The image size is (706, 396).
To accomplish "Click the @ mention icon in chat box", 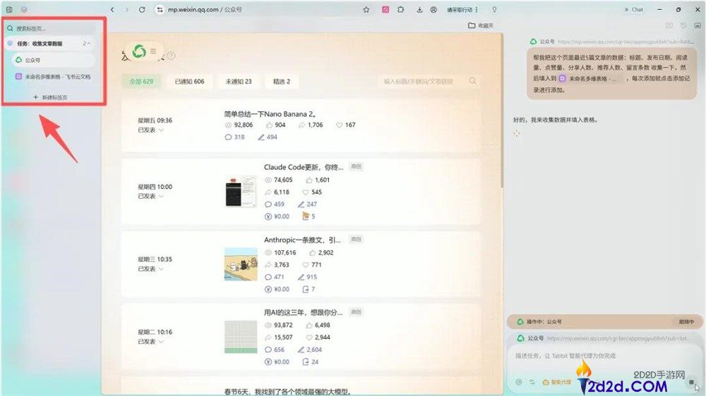I will click(519, 382).
